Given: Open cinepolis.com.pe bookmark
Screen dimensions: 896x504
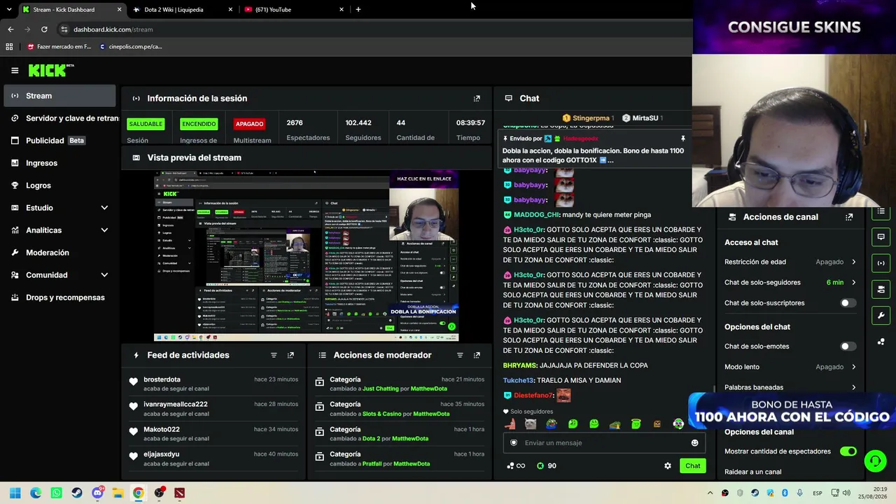Looking at the screenshot, I should pyautogui.click(x=130, y=47).
